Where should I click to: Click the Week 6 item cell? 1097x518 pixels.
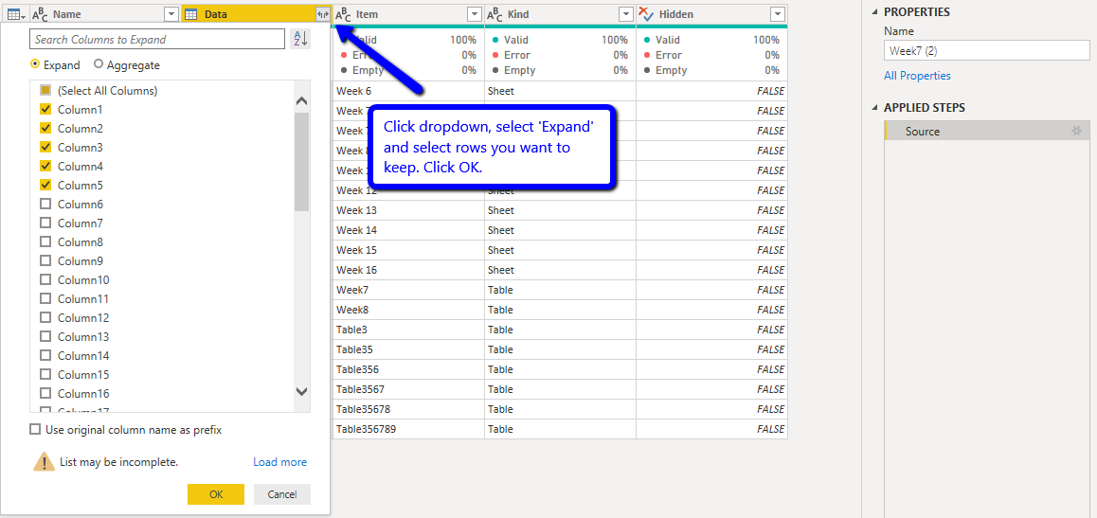click(x=408, y=91)
